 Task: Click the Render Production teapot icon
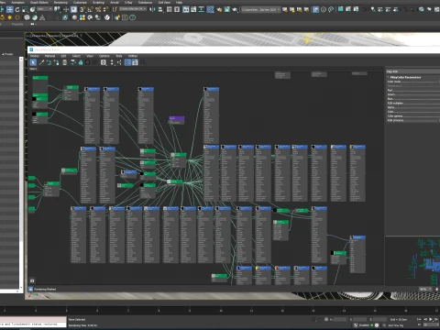[x=235, y=9]
